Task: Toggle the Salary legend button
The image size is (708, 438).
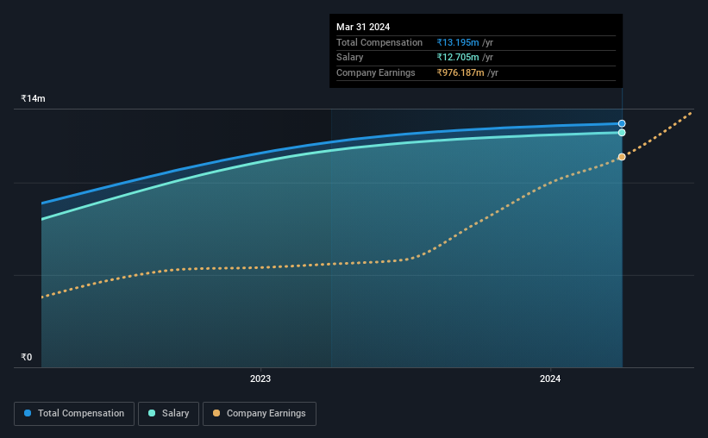Action: tap(168, 414)
